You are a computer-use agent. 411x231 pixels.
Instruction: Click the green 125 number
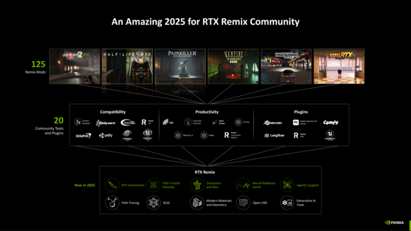click(x=38, y=64)
